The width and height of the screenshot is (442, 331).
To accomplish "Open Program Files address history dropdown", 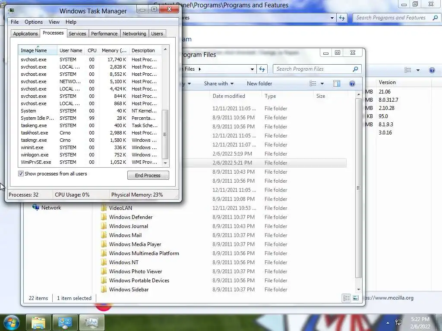I will pyautogui.click(x=252, y=69).
